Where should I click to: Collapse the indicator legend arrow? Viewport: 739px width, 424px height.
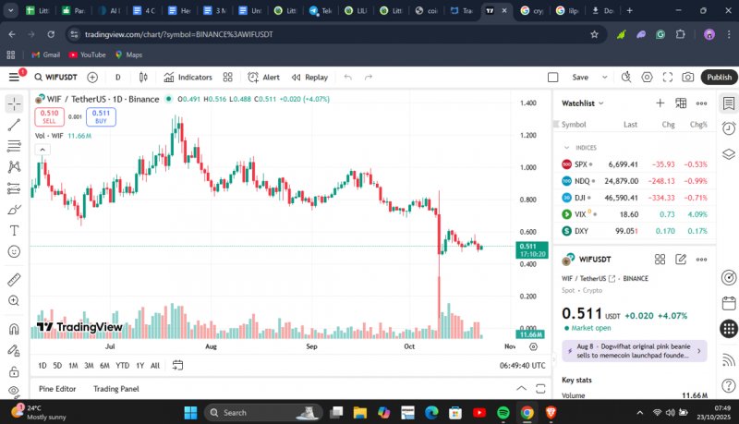pyautogui.click(x=42, y=150)
